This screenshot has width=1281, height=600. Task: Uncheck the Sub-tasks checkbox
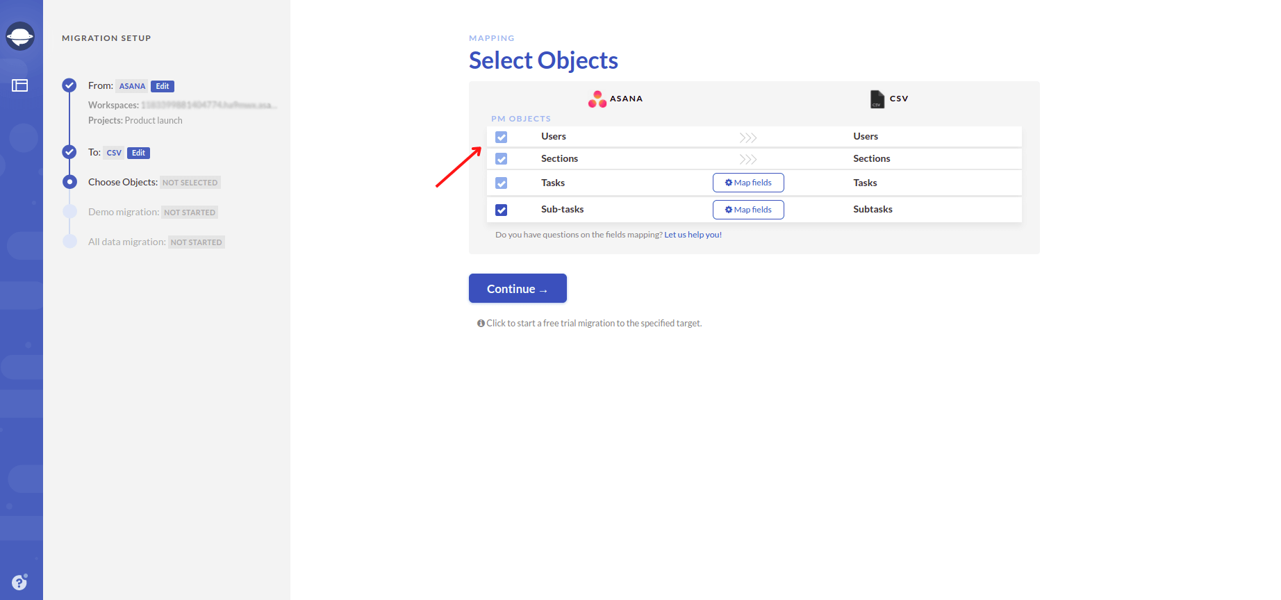[x=502, y=210]
